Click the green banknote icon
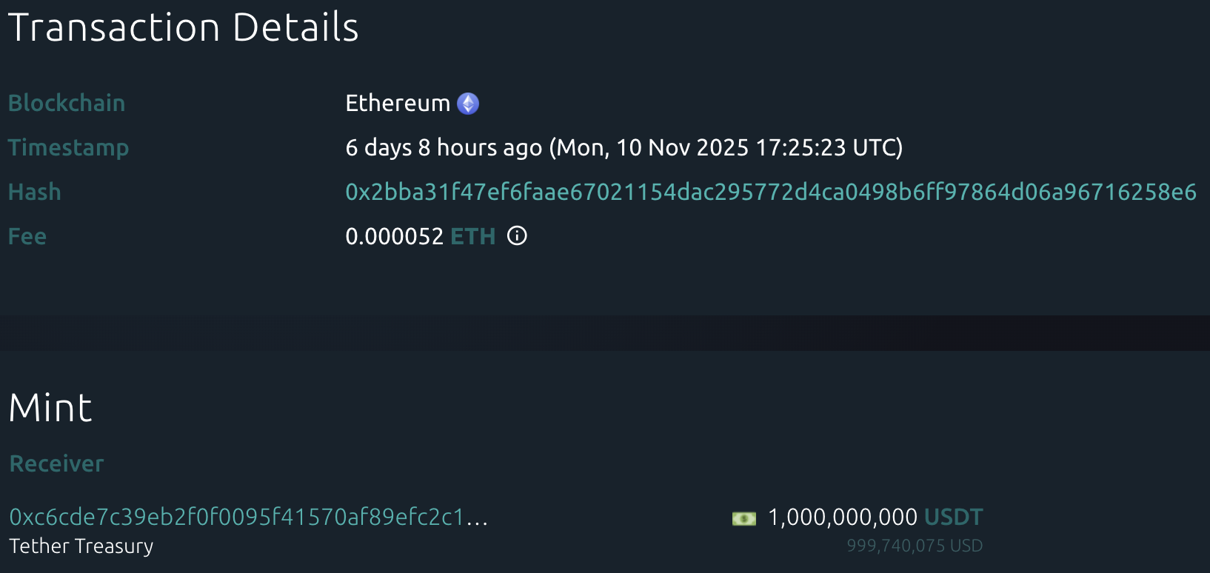This screenshot has width=1210, height=573. pos(744,518)
